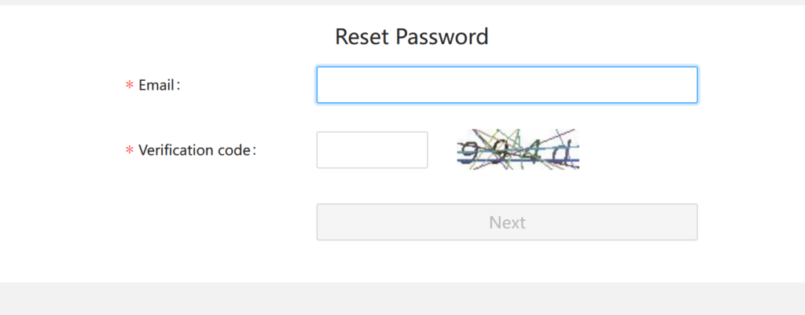Click the Email input field
Image resolution: width=805 pixels, height=315 pixels.
coord(506,85)
